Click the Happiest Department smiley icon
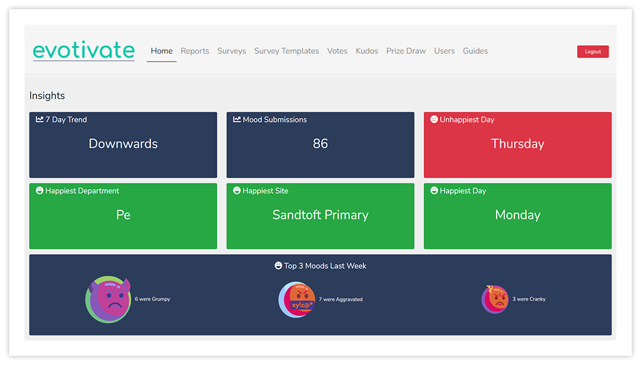This screenshot has width=641, height=365. click(x=40, y=191)
